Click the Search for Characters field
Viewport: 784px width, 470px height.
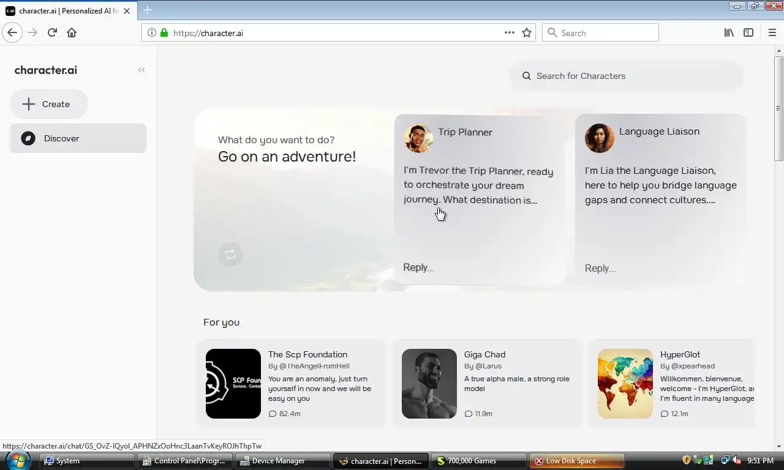[627, 76]
